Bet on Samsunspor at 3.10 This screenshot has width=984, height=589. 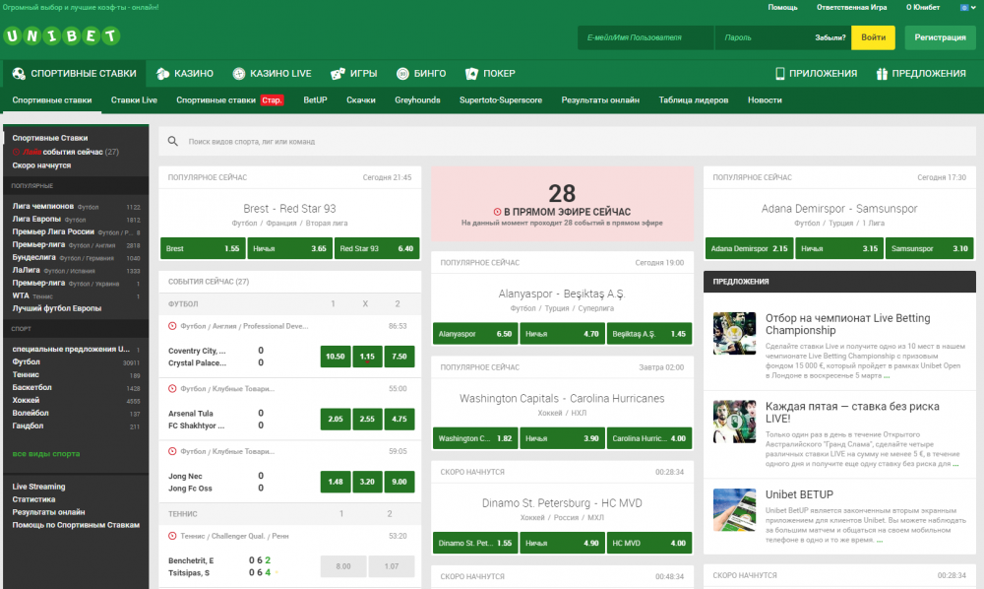(930, 248)
